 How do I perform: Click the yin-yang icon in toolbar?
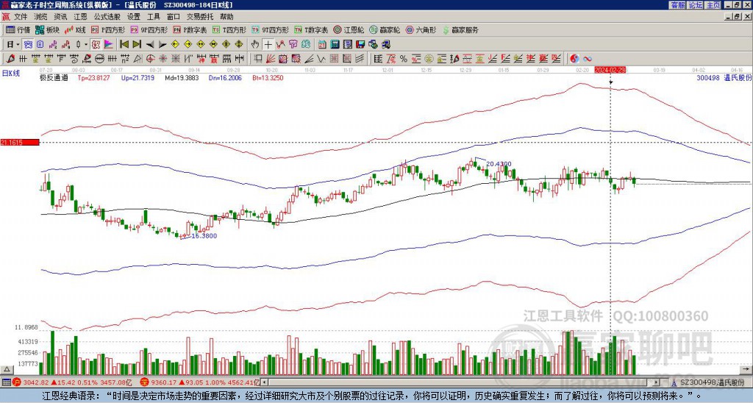pos(574,59)
